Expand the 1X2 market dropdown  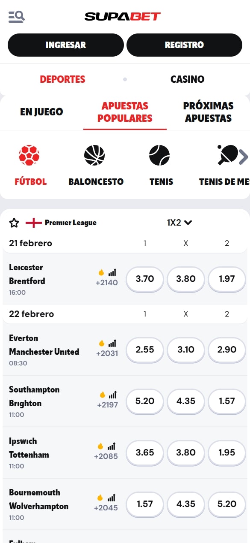coord(179,223)
